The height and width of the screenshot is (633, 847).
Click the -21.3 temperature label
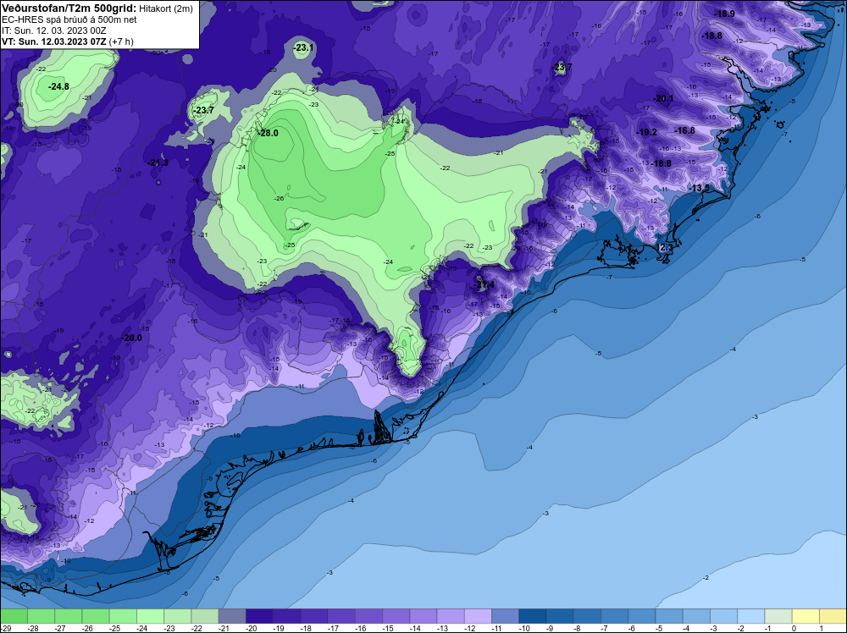coord(158,162)
